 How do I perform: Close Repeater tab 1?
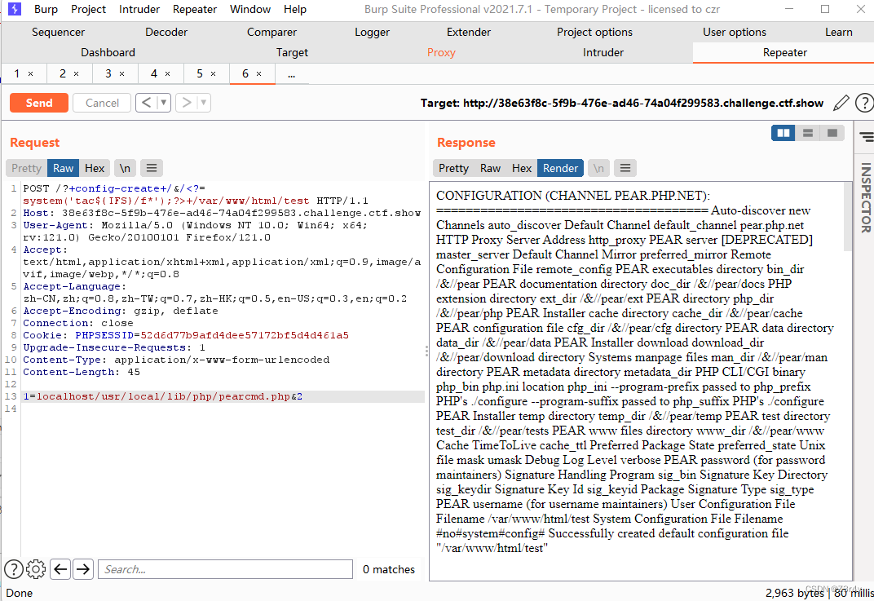31,73
